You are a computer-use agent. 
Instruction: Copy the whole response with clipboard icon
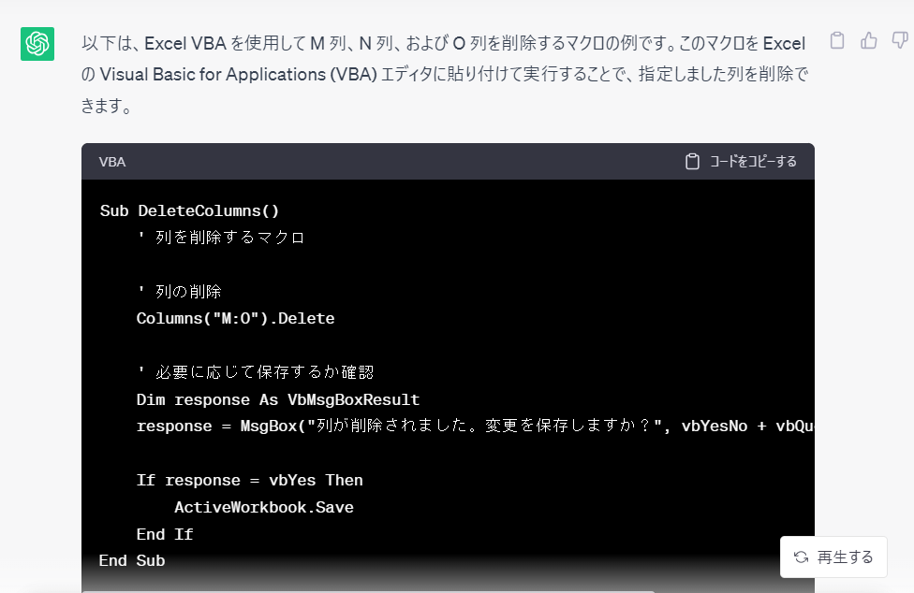coord(837,40)
